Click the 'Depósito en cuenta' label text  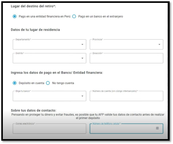pyautogui.click(x=32, y=83)
